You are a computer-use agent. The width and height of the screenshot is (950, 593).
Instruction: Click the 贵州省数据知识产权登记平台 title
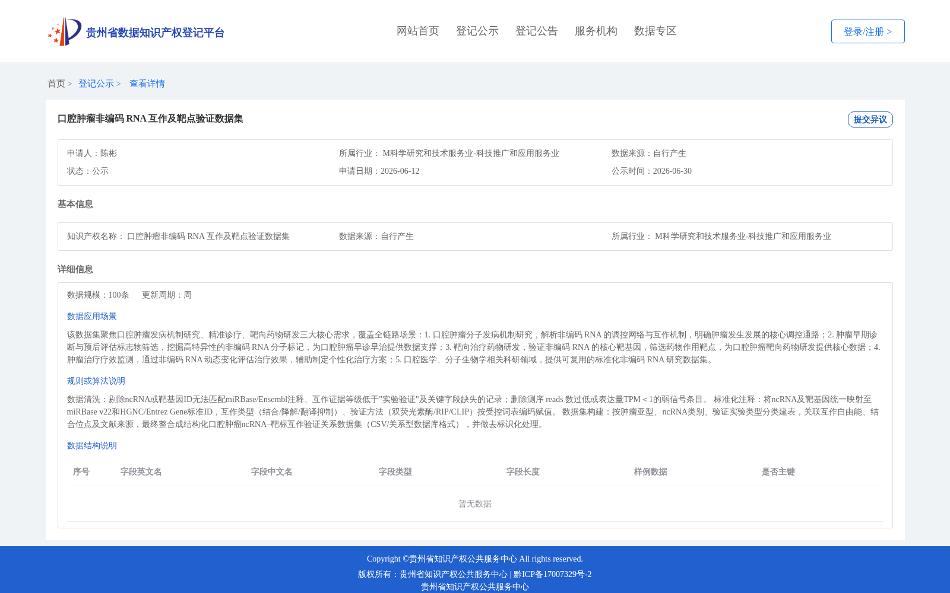[155, 33]
